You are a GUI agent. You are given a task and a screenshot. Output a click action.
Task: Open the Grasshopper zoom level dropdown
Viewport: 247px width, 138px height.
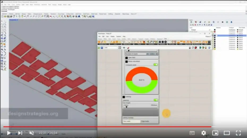pyautogui.click(x=111, y=48)
